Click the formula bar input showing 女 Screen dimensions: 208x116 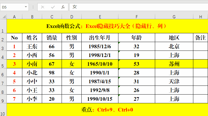pos(139,7)
